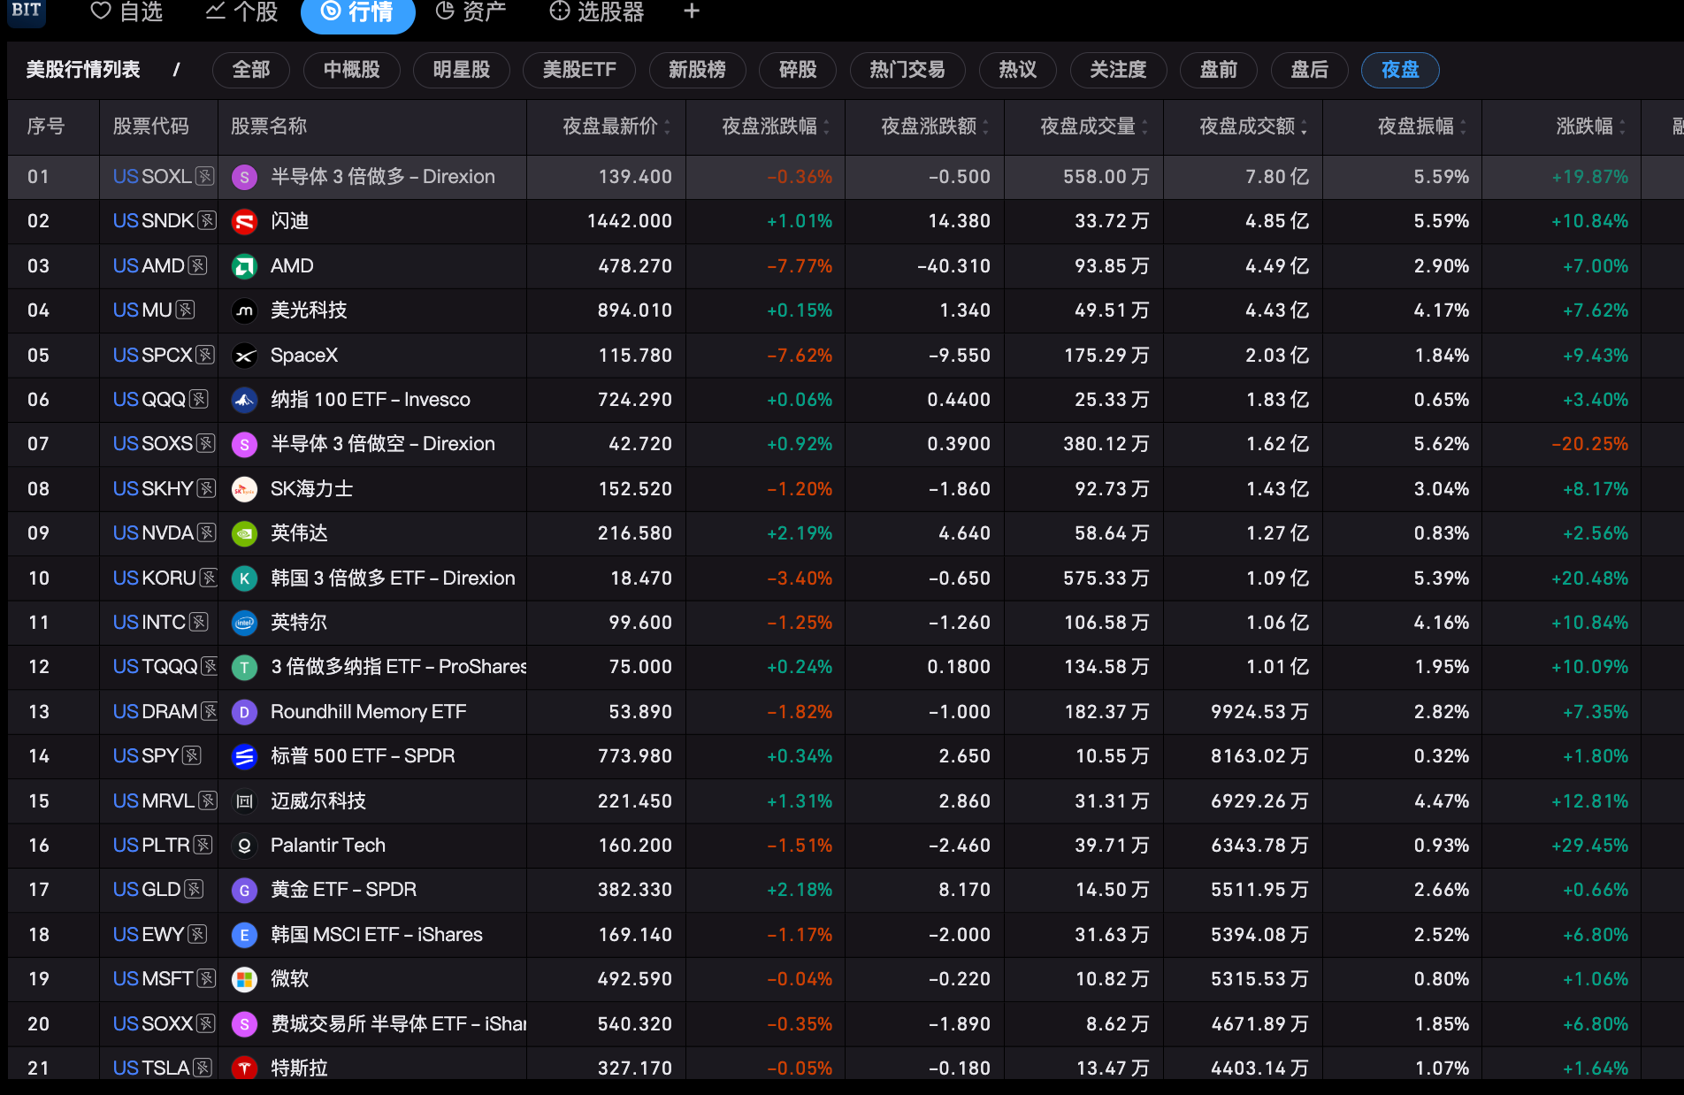
Task: Click the DRAM purple D logo
Action: pyautogui.click(x=244, y=712)
